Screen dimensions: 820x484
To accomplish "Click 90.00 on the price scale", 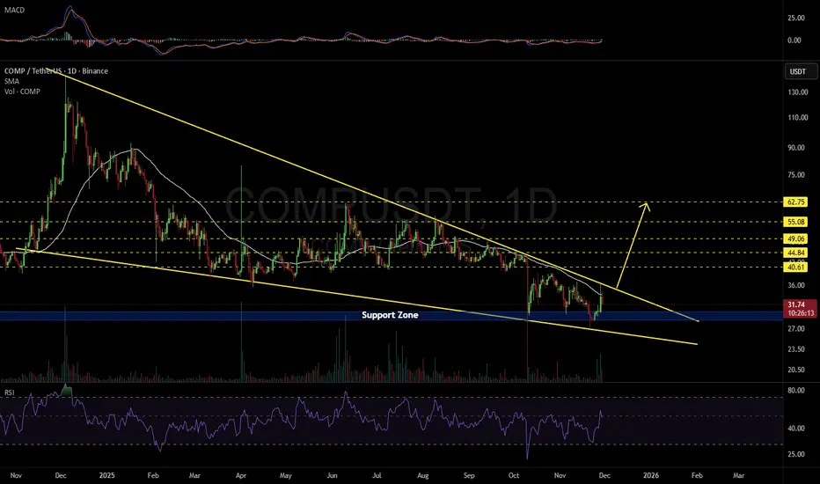I will (796, 148).
